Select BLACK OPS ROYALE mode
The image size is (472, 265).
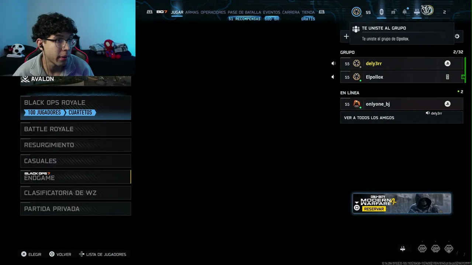[x=76, y=107]
